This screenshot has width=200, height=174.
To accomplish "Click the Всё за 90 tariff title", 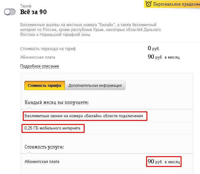I will 34,12.
